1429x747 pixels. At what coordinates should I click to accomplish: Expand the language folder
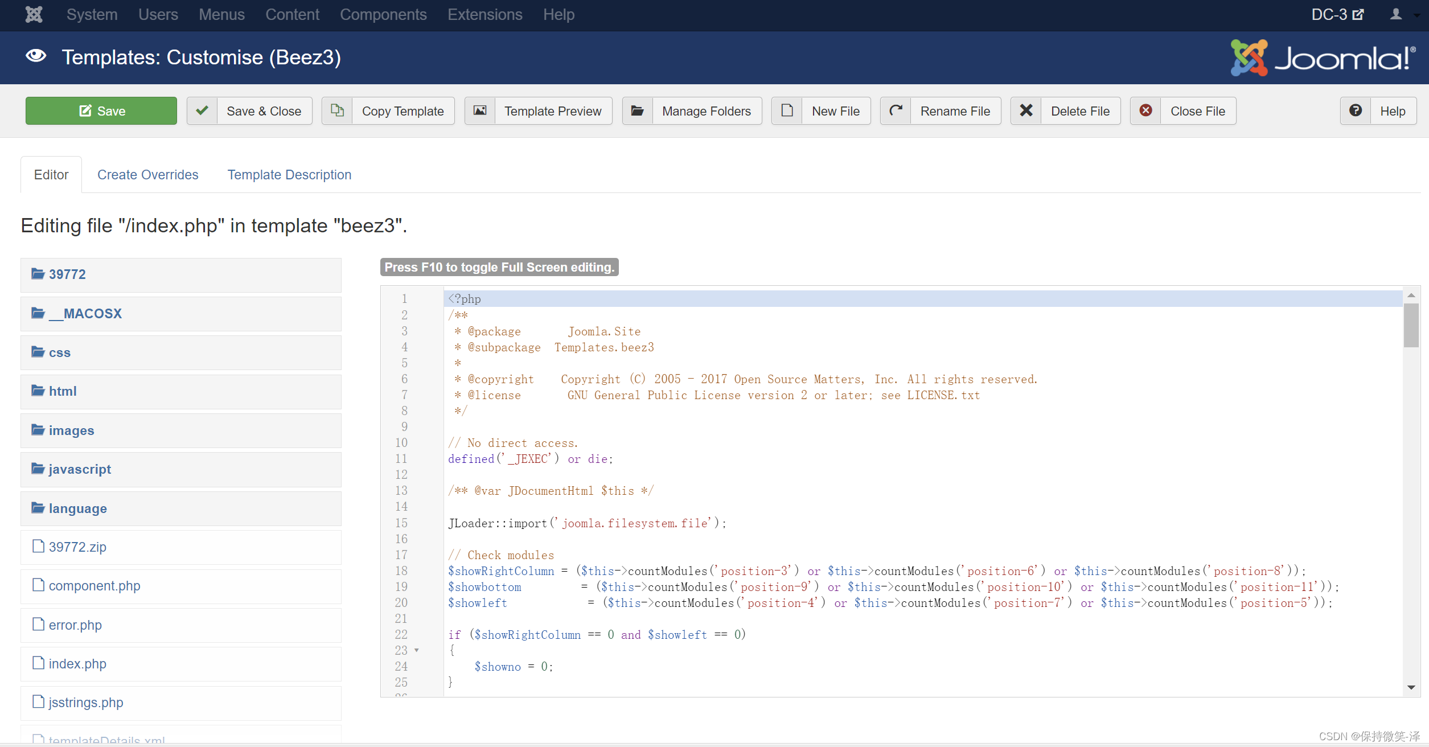(77, 508)
